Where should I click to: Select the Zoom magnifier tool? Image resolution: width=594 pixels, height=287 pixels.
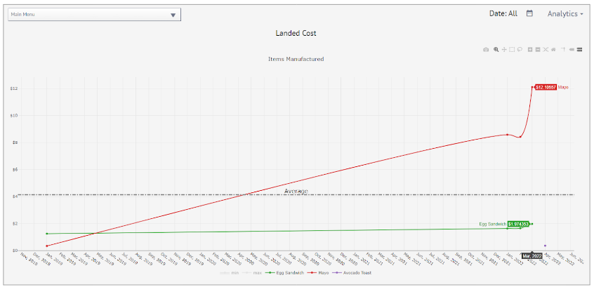[496, 50]
